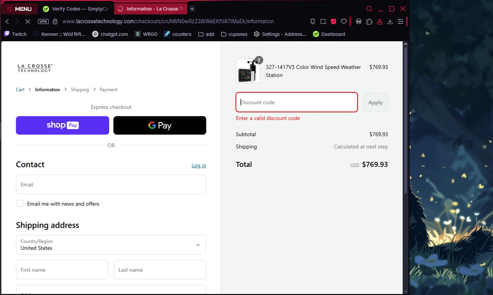The width and height of the screenshot is (493, 295).
Task: Click the site security lock icon
Action: [55, 21]
